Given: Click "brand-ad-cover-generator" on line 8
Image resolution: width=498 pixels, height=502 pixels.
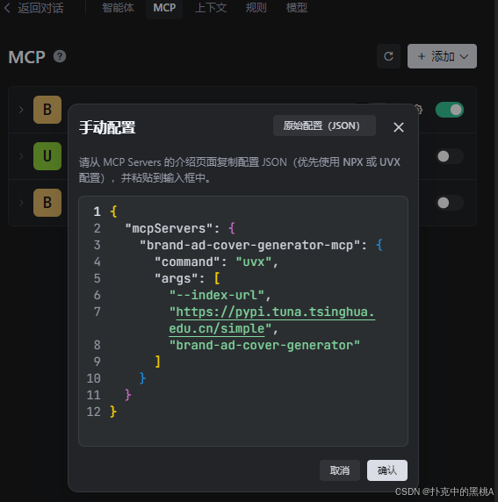Looking at the screenshot, I should pos(264,345).
